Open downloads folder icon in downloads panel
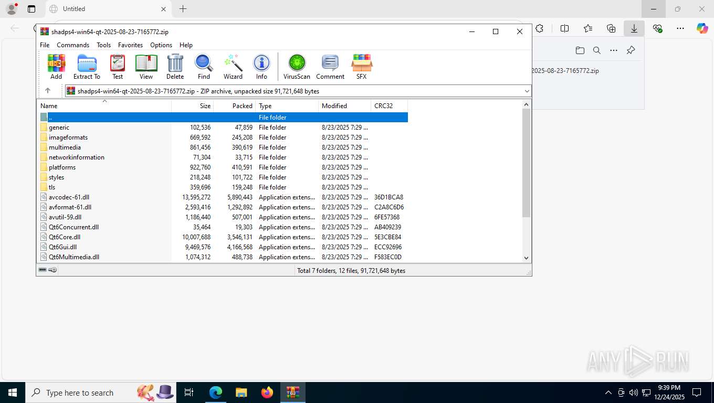This screenshot has height=403, width=714. (x=580, y=50)
